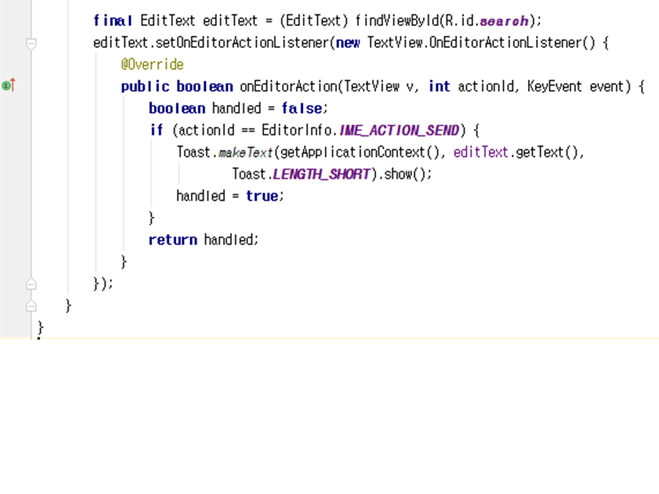Click the makeText method call
Image resolution: width=659 pixels, height=494 pixels.
[x=245, y=152]
